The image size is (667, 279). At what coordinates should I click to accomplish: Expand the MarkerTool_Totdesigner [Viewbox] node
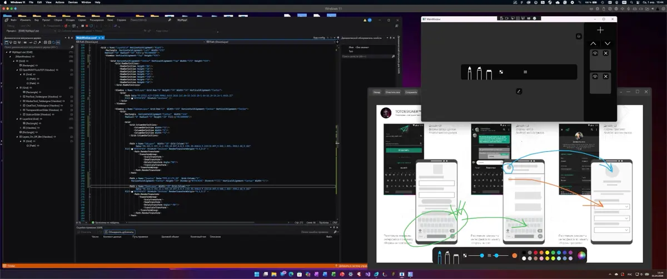coord(21,101)
